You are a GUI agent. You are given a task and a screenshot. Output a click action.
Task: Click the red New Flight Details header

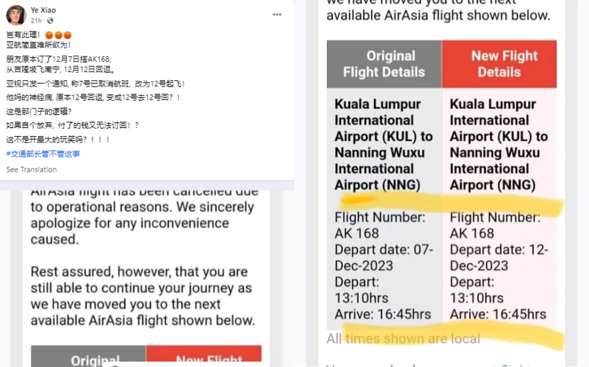[499, 64]
